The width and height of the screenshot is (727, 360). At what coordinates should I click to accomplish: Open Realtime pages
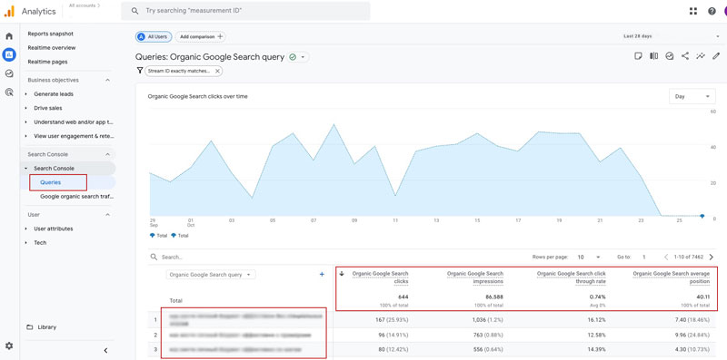click(x=47, y=62)
